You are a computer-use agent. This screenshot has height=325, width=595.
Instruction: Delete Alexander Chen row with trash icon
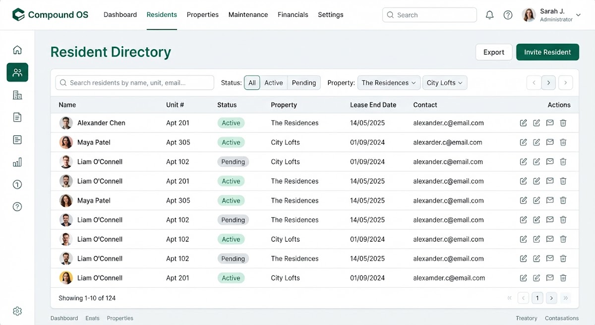point(563,123)
